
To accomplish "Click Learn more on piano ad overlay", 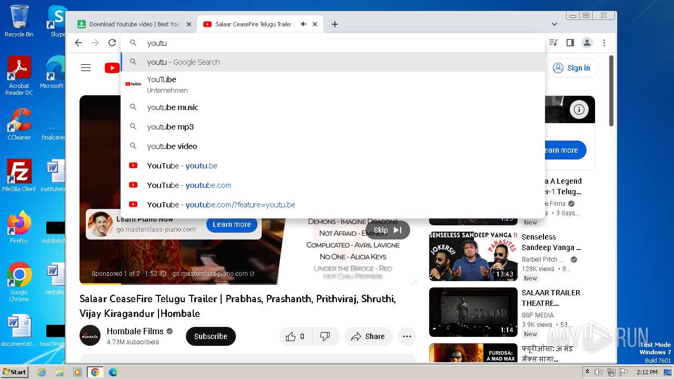I will tap(232, 224).
